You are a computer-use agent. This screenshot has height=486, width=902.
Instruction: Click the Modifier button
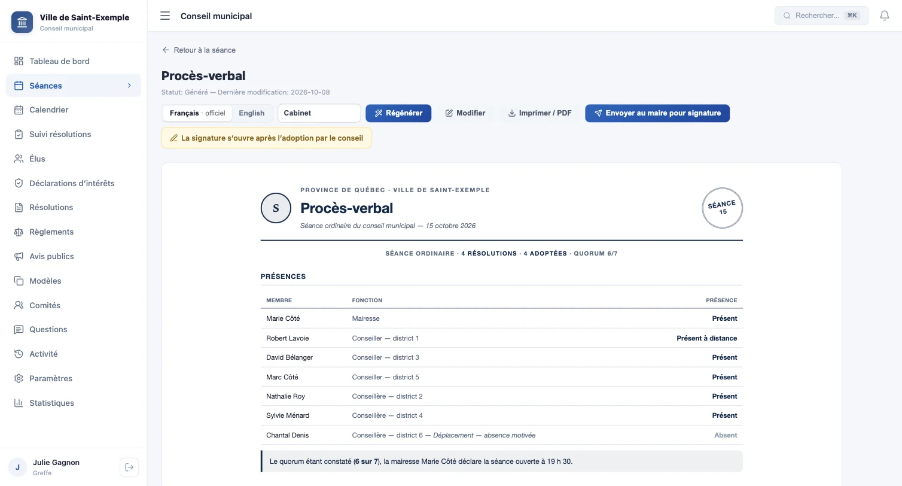(x=465, y=113)
